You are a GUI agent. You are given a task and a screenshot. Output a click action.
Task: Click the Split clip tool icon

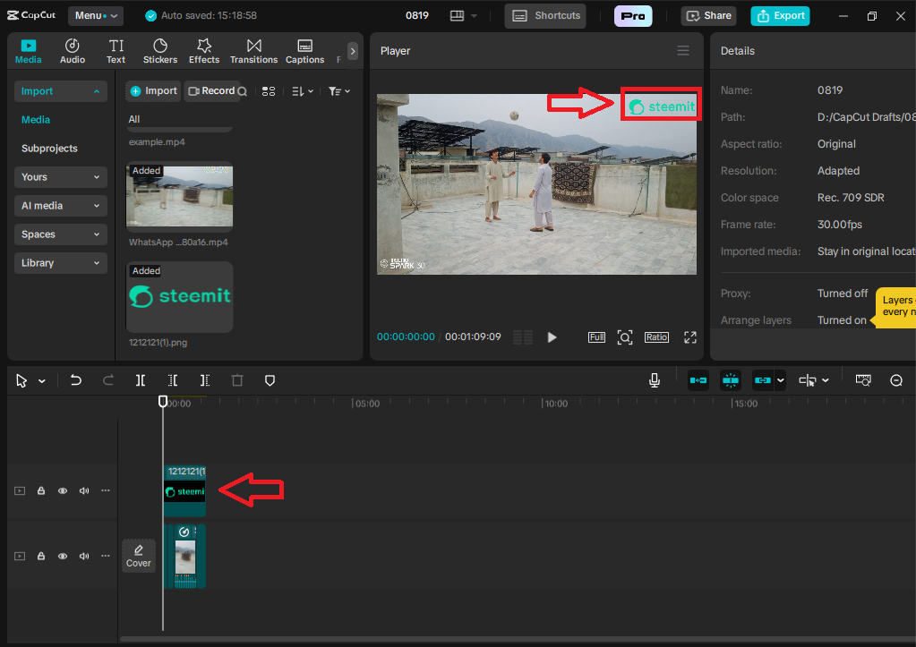(141, 380)
